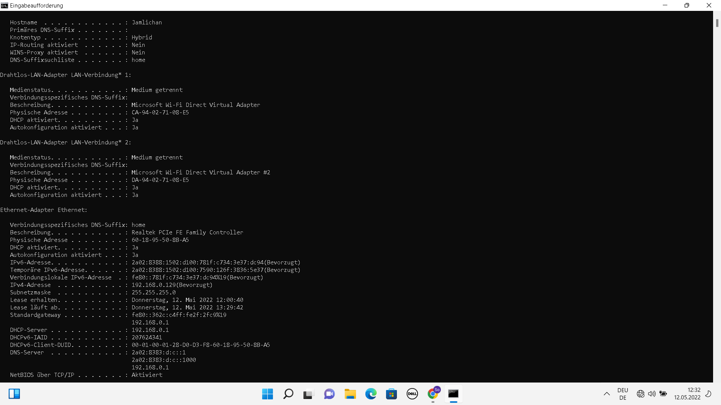
Task: Switch to the Google Chrome taskbar icon
Action: (x=433, y=394)
